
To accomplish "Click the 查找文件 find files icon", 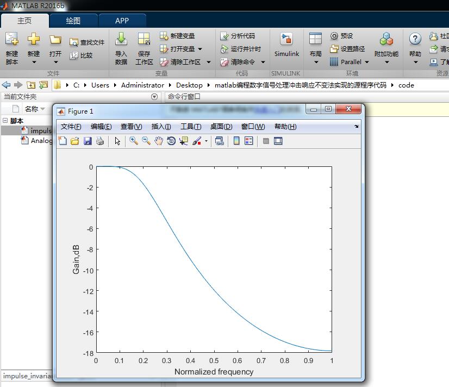I will pos(73,42).
